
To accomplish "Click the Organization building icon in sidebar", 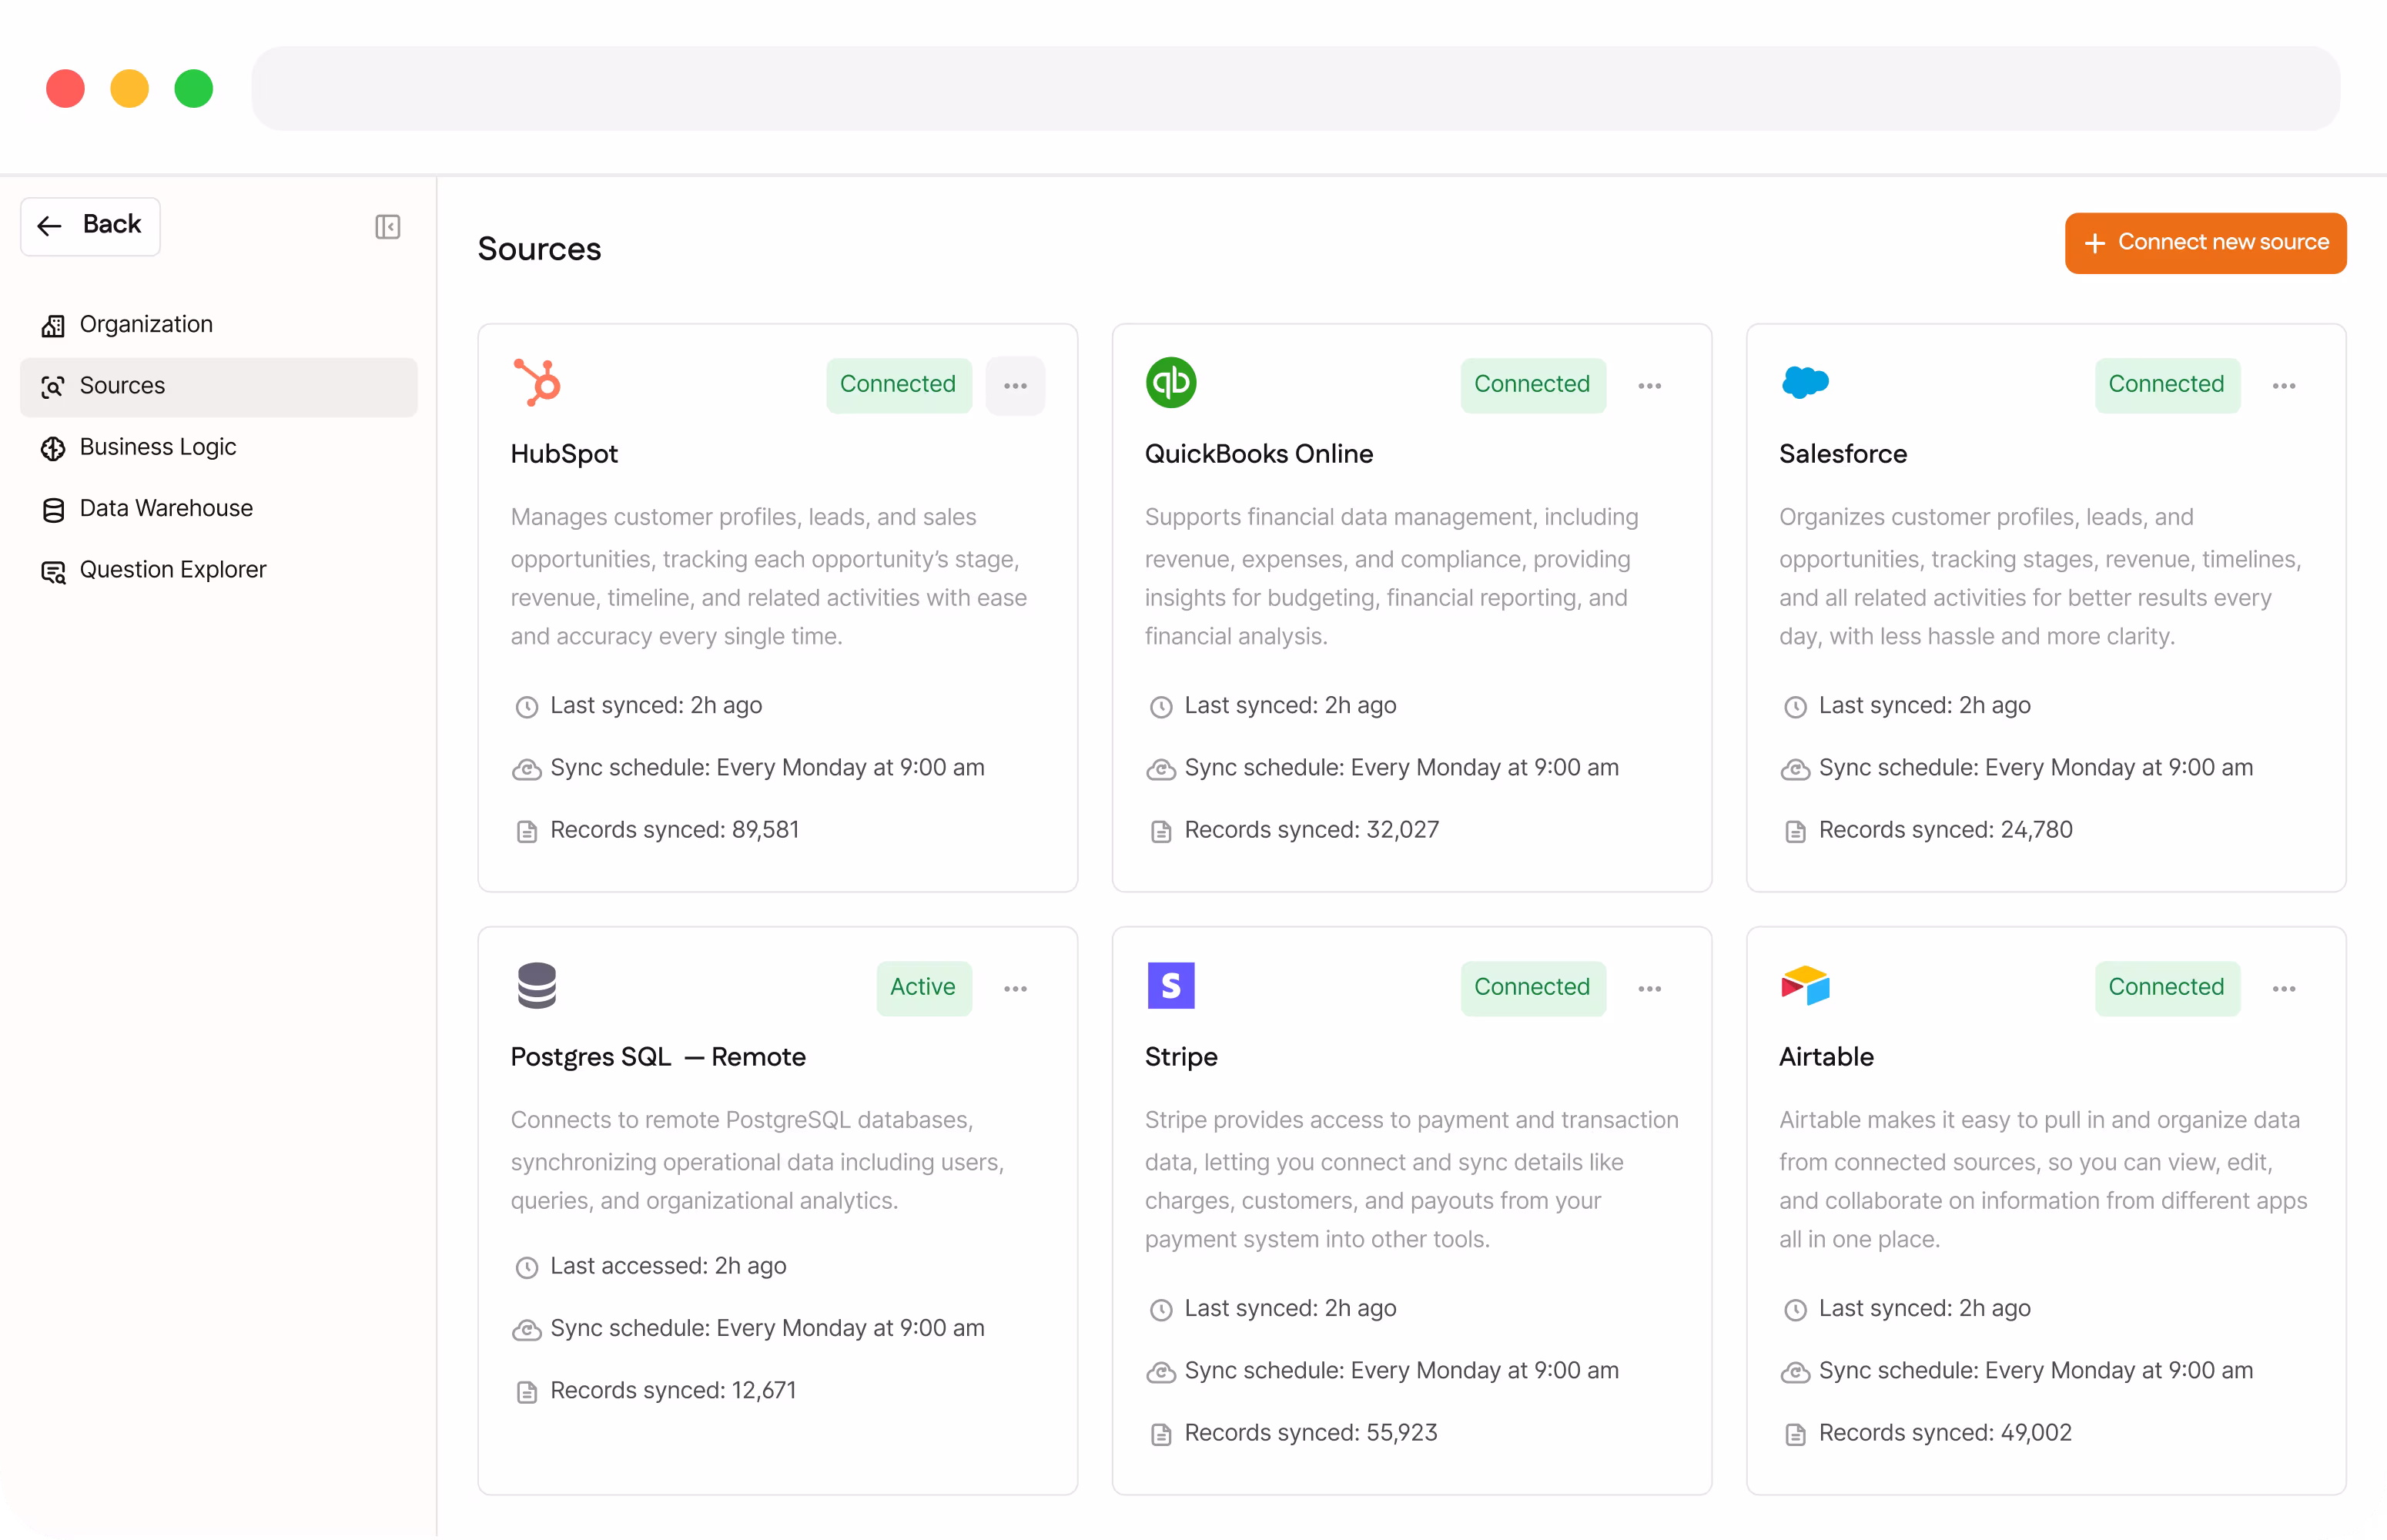I will pos(53,326).
